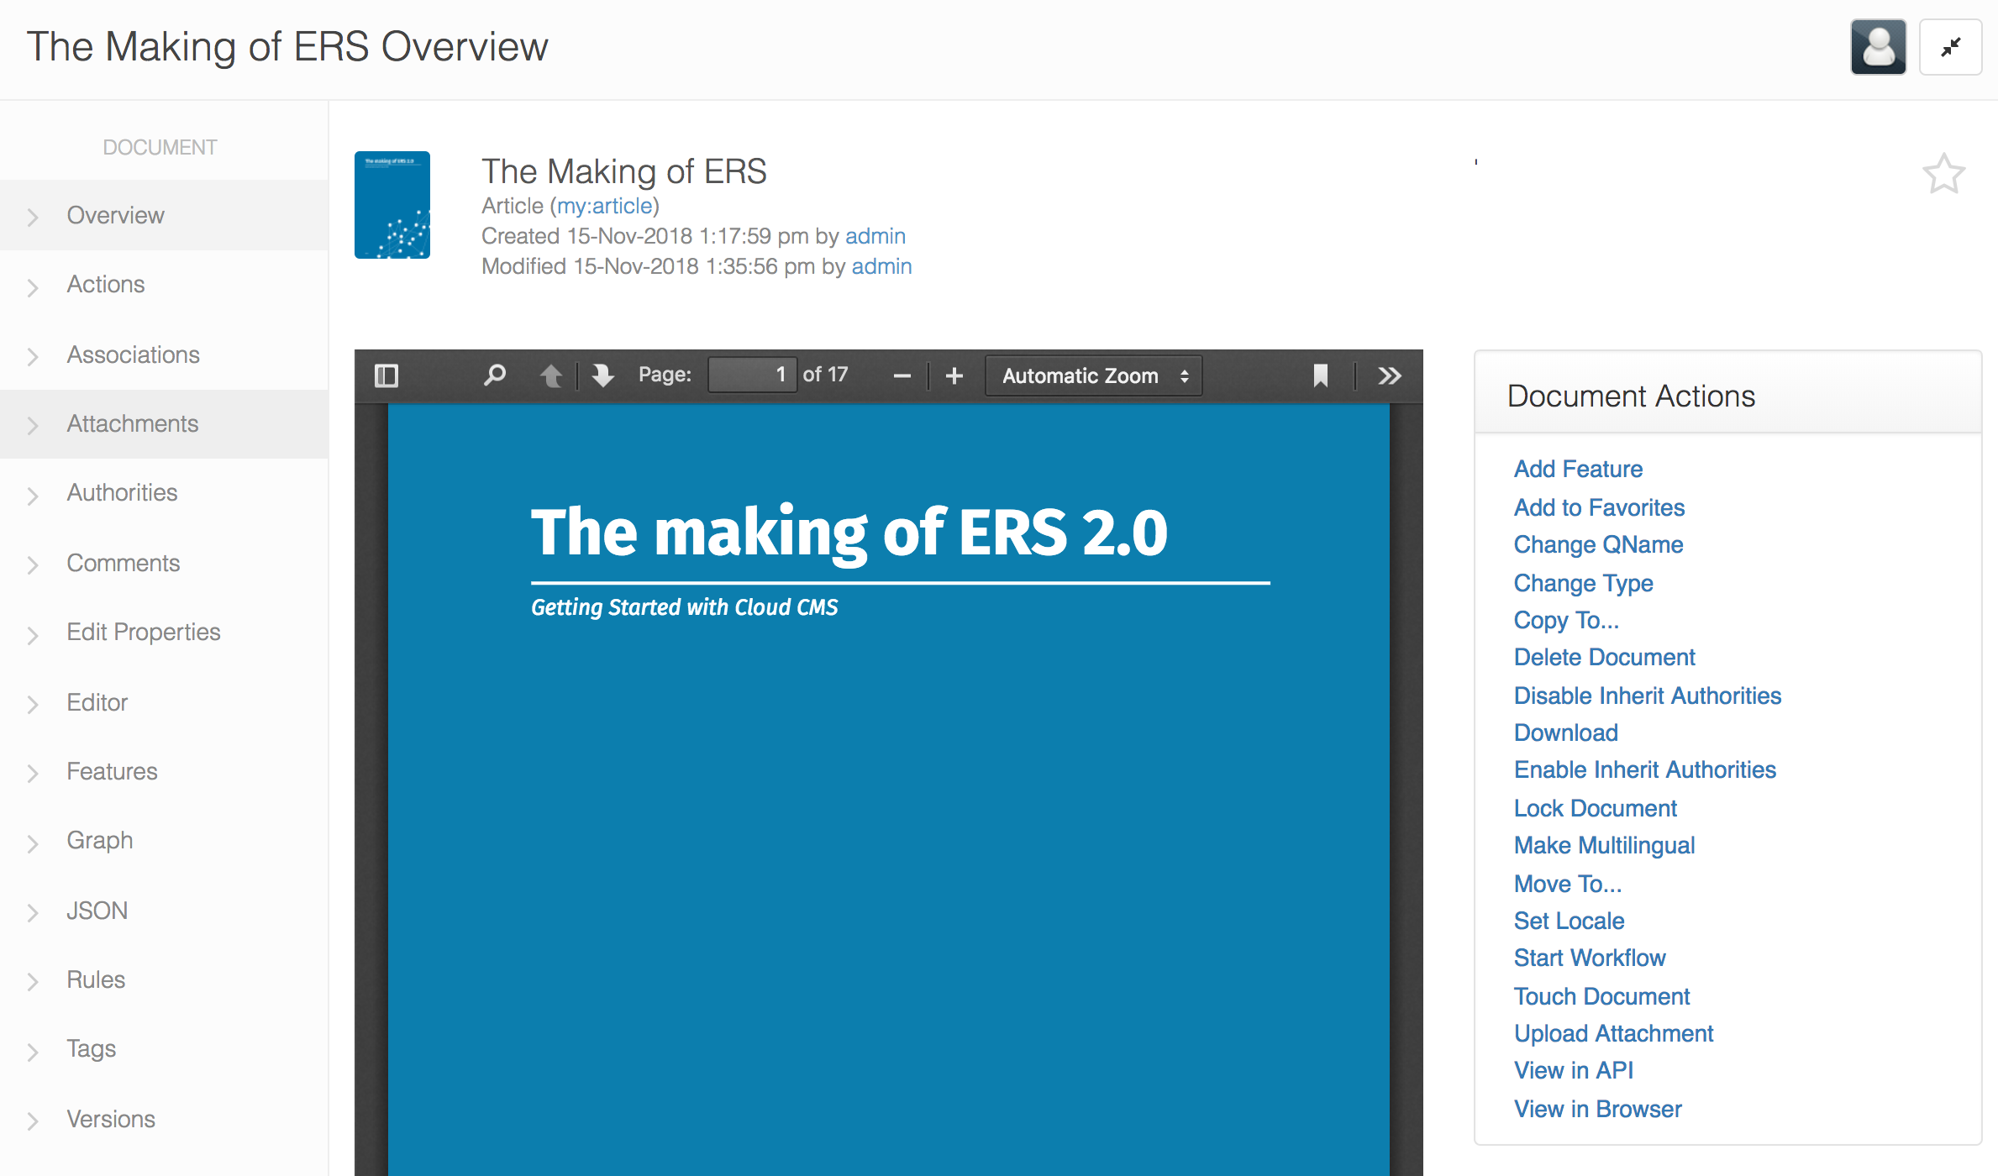
Task: Click Touch Document action
Action: point(1601,996)
